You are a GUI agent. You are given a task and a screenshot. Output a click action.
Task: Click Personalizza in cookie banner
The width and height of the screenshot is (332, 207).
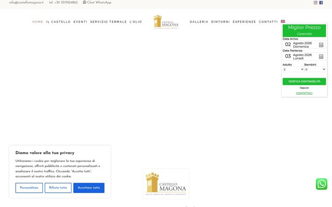point(29,188)
